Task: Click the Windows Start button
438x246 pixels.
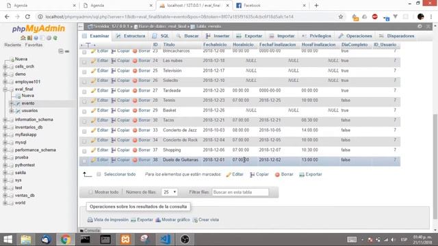Action: (x=8, y=239)
